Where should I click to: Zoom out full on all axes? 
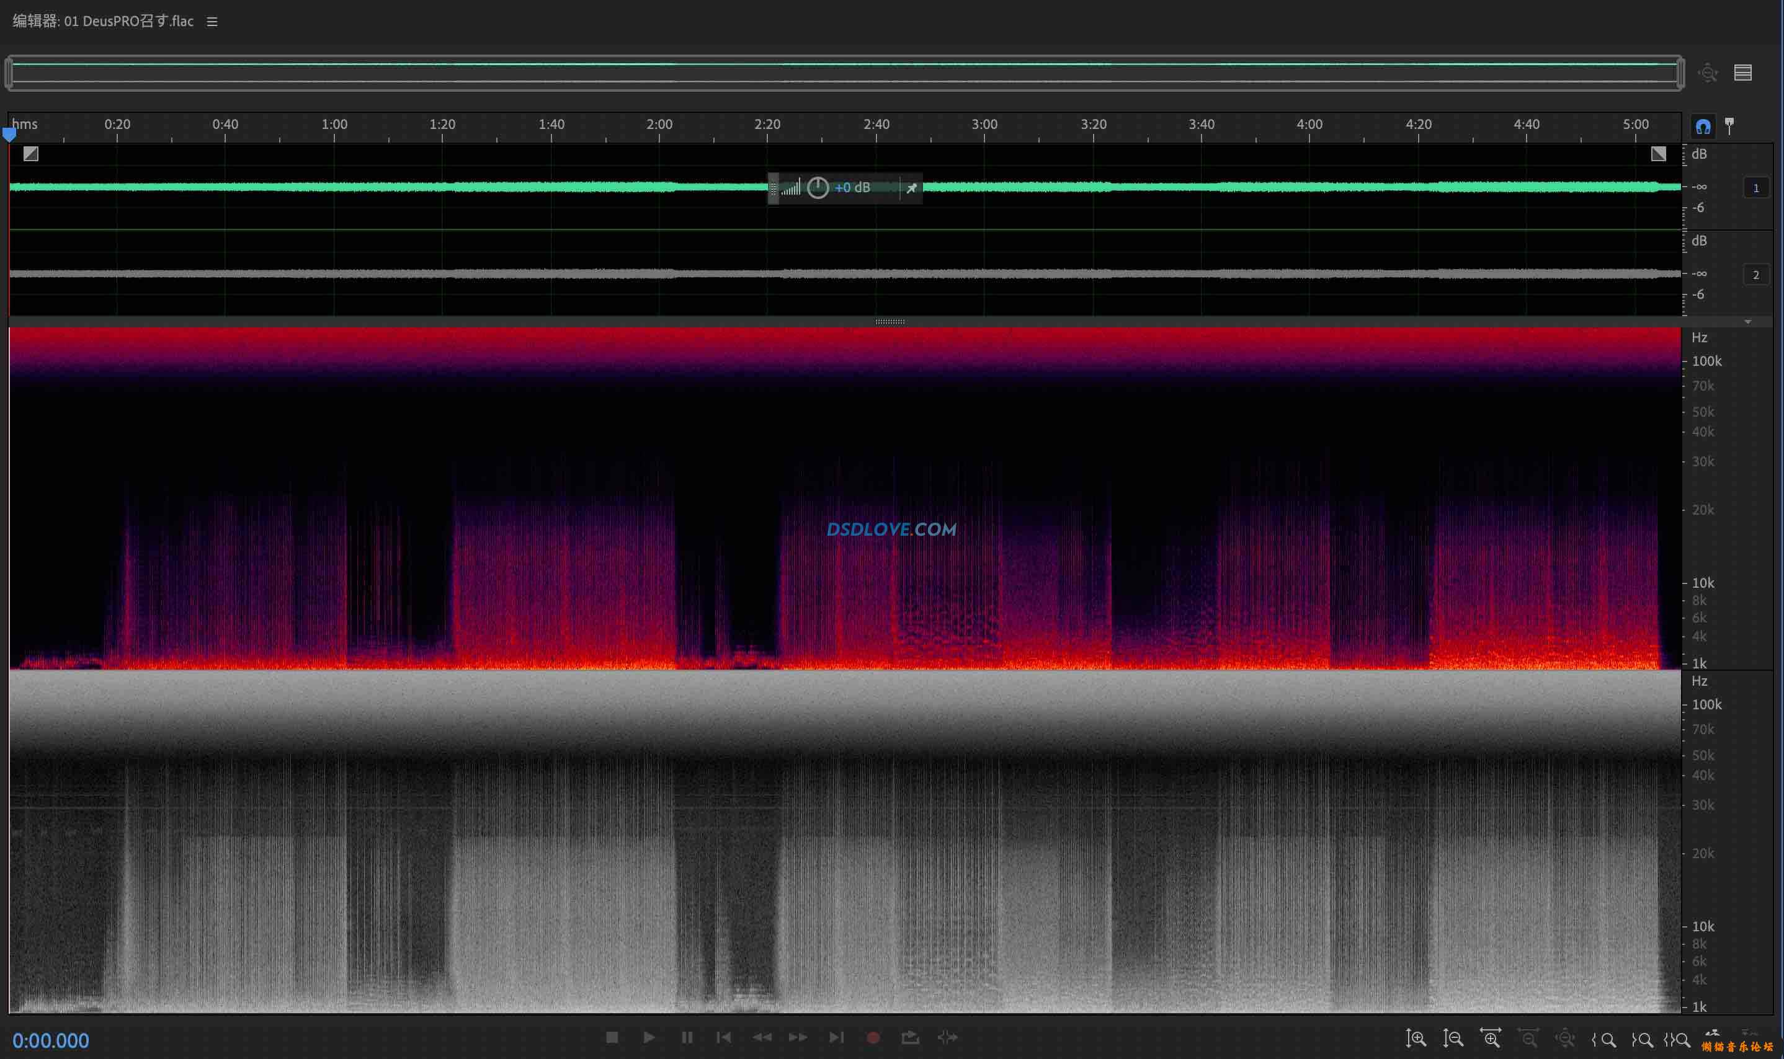1565,1039
